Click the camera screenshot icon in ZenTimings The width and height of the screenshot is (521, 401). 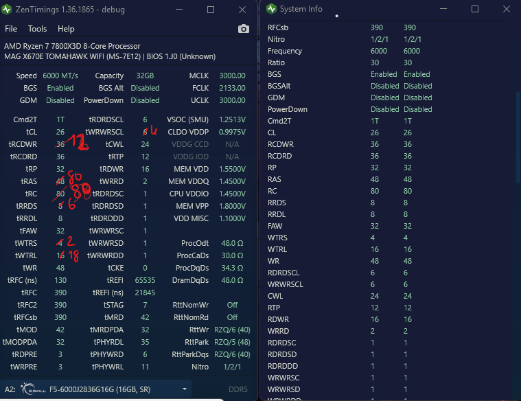244,29
